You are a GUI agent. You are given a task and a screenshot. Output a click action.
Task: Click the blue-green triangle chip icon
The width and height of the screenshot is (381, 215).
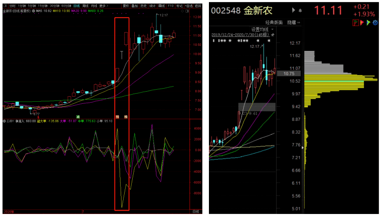(x=368, y=23)
